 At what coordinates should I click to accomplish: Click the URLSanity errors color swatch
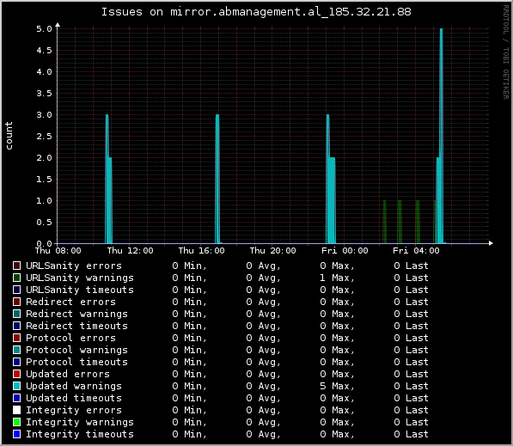[16, 266]
